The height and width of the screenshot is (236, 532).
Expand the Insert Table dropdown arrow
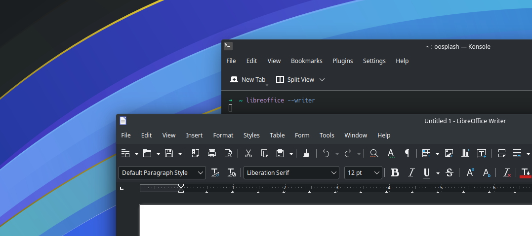point(437,154)
